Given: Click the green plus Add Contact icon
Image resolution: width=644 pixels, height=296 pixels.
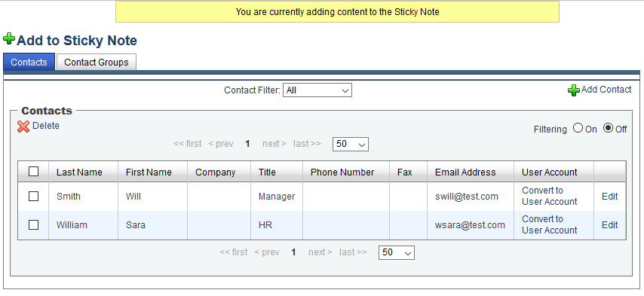Looking at the screenshot, I should 574,90.
